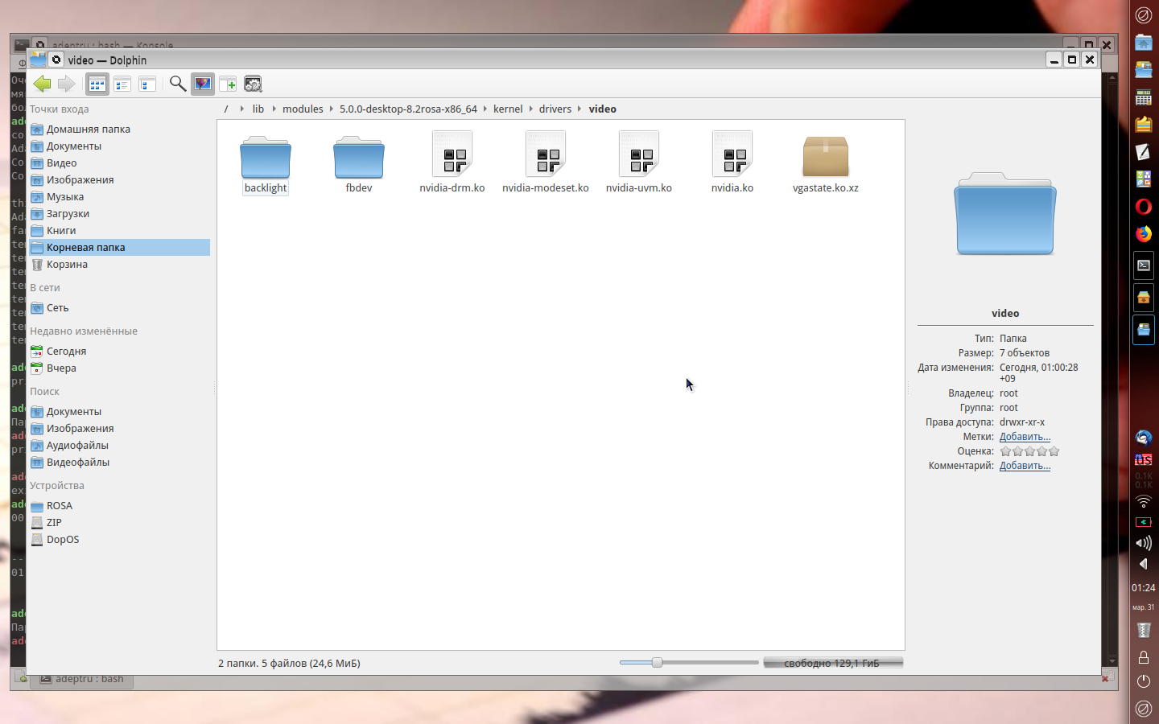1159x724 pixels.
Task: Click Добавить link next to Комментарий
Action: [x=1025, y=466]
